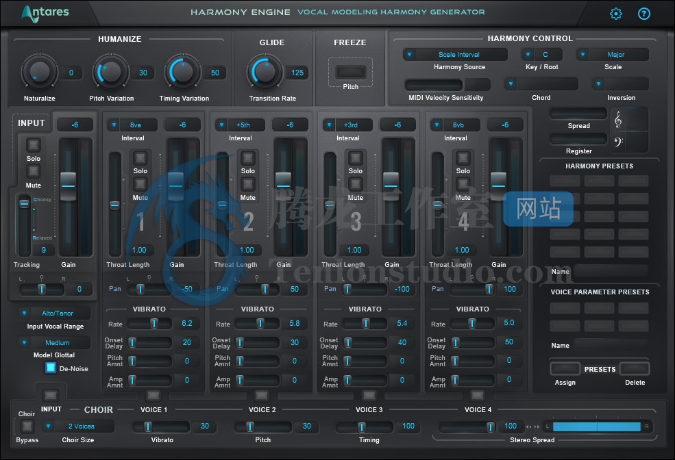Open the Inversion dropdown
Viewport: 675px width, 460px height.
620,84
